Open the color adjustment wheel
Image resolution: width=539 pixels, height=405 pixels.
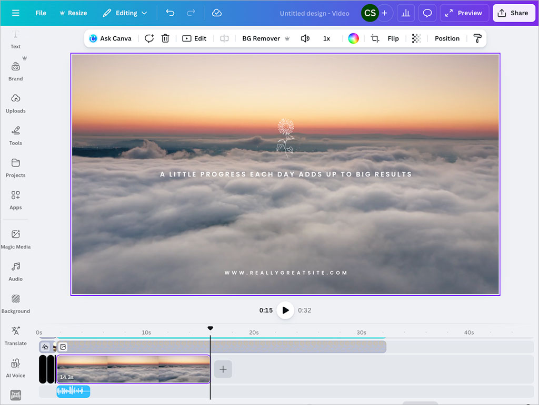(353, 38)
